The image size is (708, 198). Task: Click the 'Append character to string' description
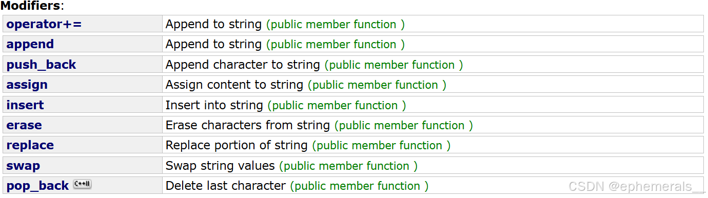coord(243,65)
